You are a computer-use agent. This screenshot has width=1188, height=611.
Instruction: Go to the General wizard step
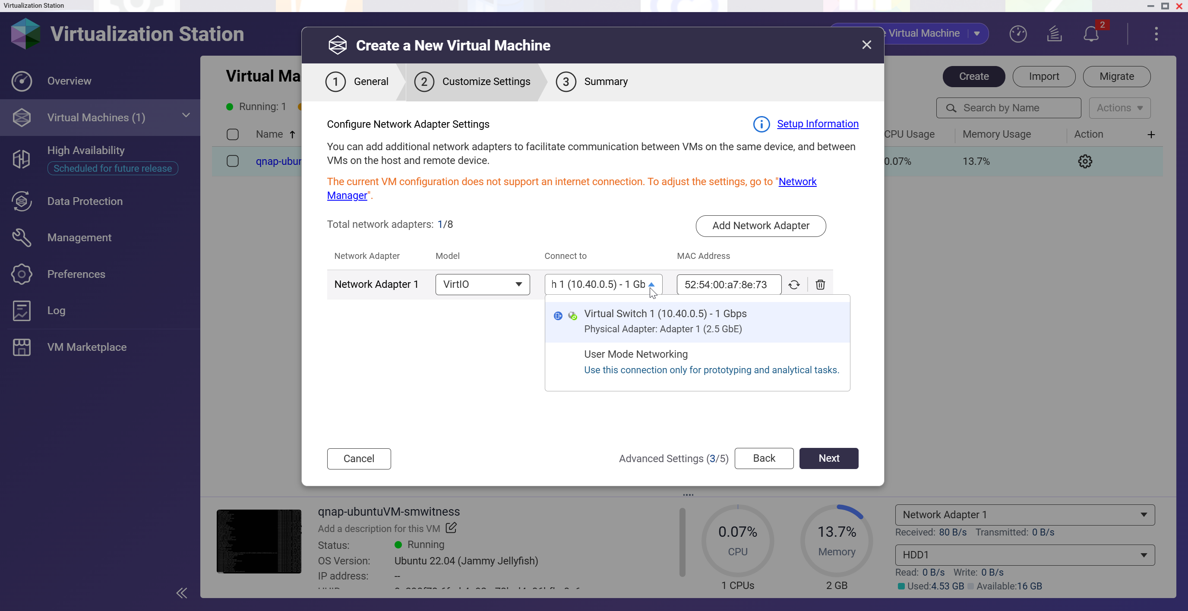pyautogui.click(x=357, y=82)
